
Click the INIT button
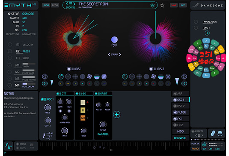click(182, 5)
